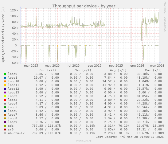The height and width of the screenshot is (144, 168).
Task: Click the Cur (-/+) column header
Action: pos(48,70)
